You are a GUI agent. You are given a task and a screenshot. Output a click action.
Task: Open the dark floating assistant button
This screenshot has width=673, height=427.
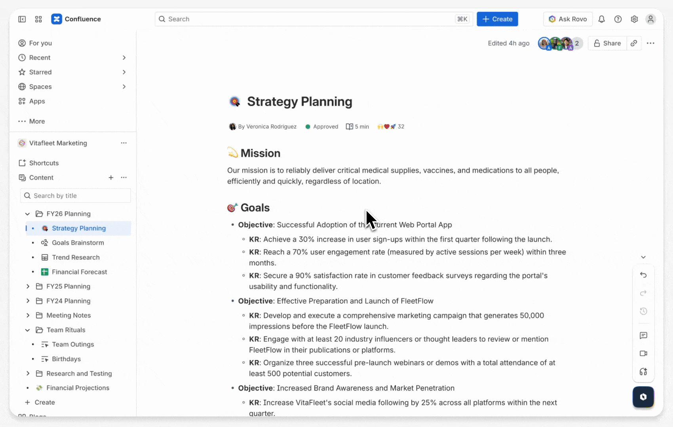pos(643,397)
